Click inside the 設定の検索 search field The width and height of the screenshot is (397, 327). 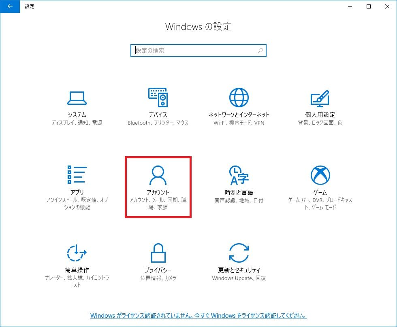[198, 51]
